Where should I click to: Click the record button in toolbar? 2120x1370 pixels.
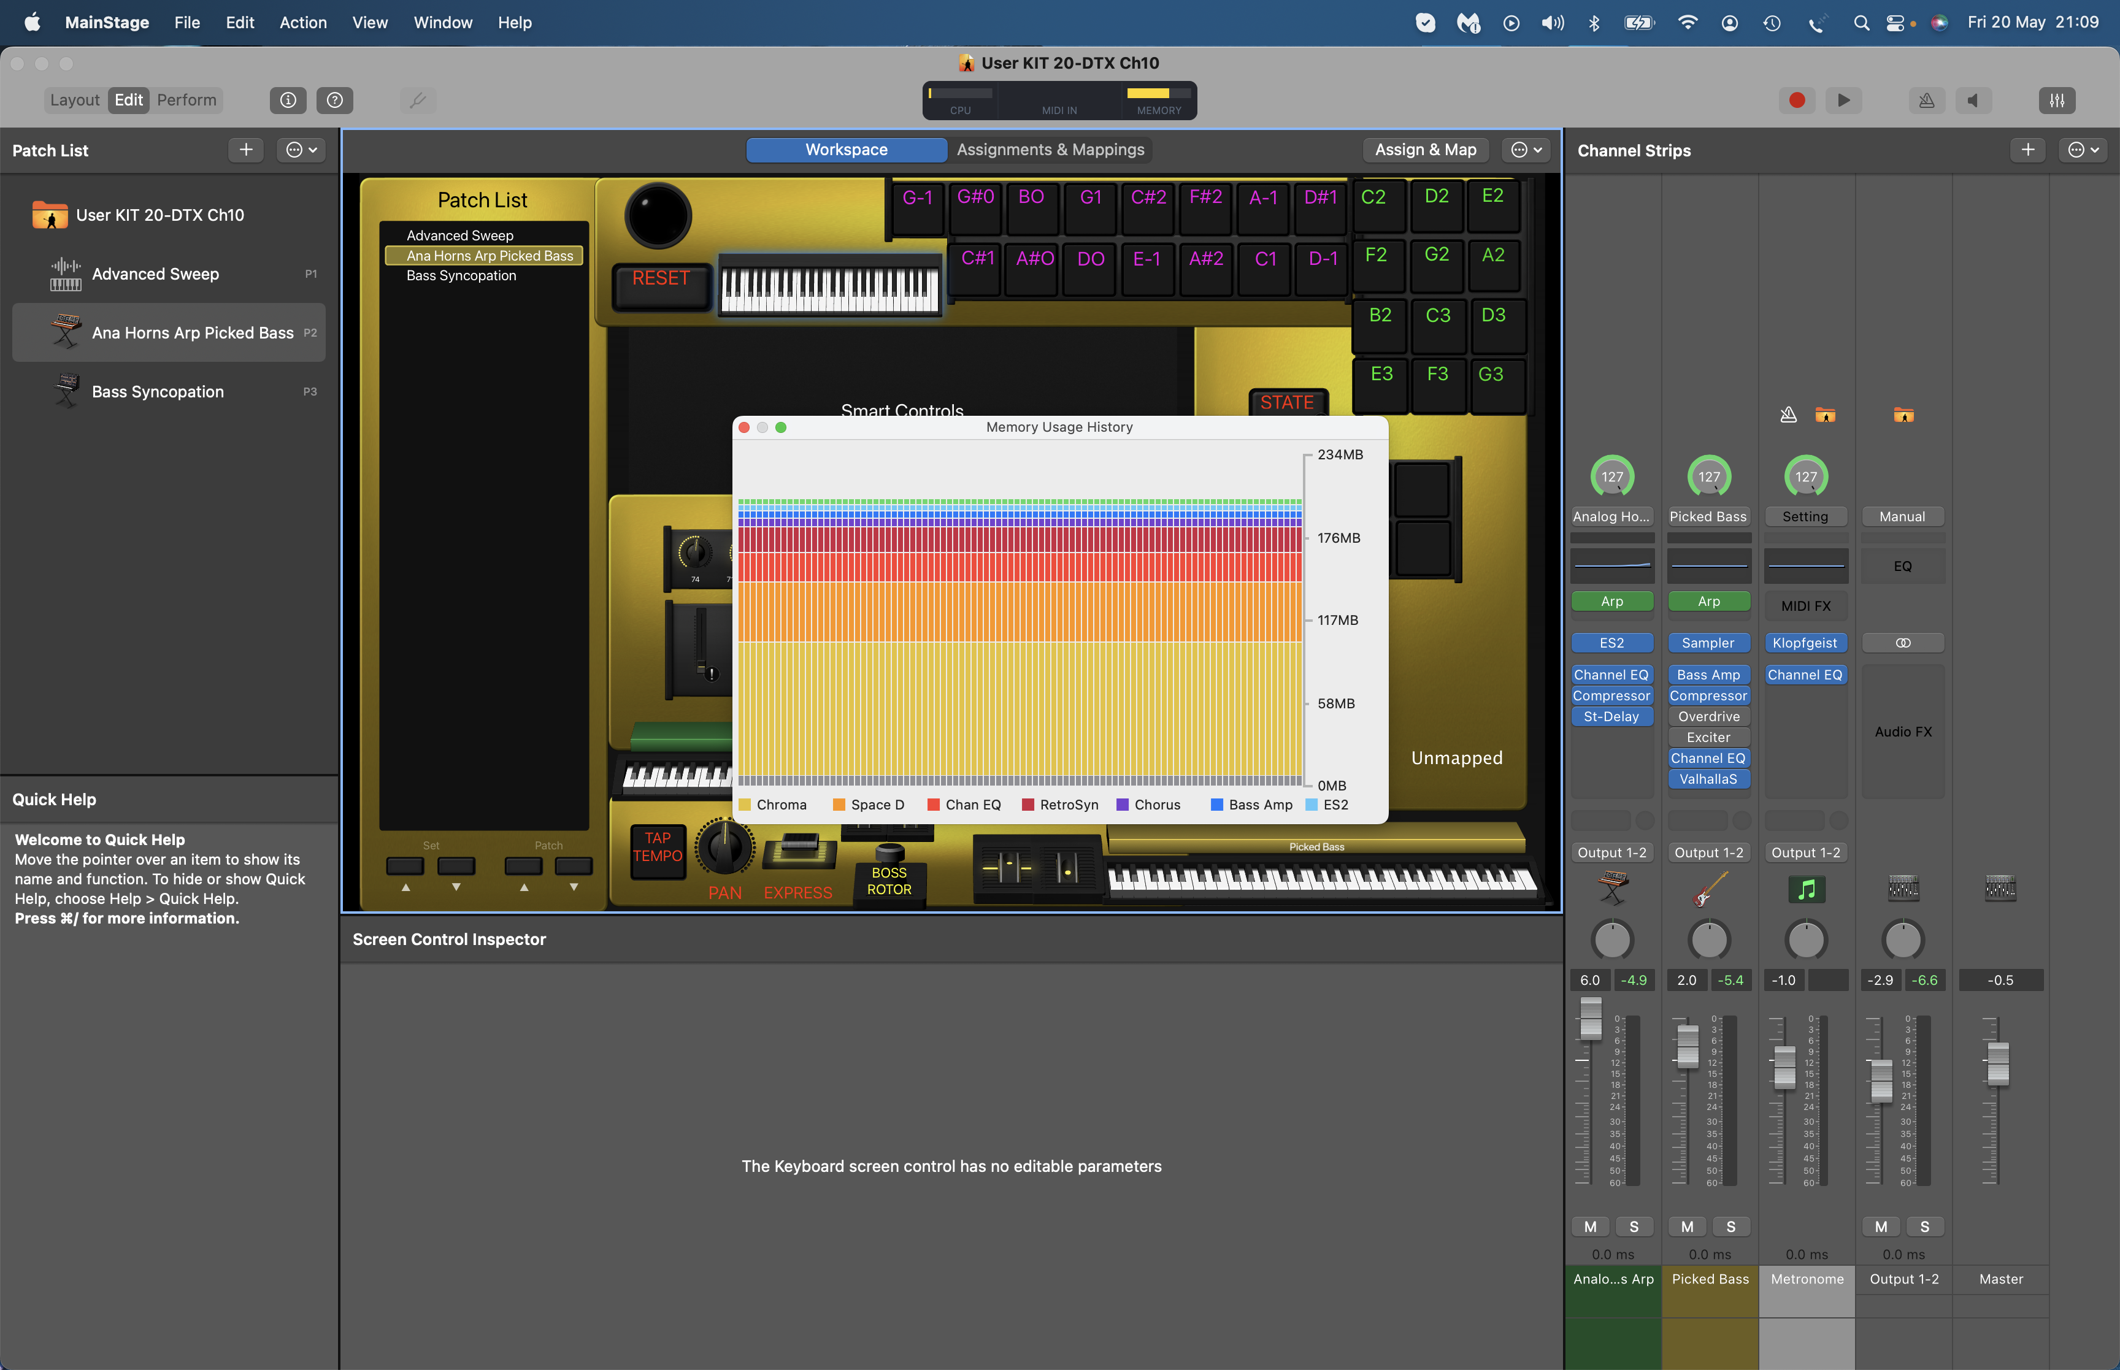(1796, 101)
